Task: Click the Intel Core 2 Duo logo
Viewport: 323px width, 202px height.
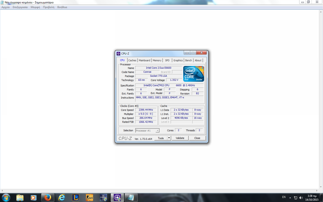Action: pyautogui.click(x=194, y=74)
